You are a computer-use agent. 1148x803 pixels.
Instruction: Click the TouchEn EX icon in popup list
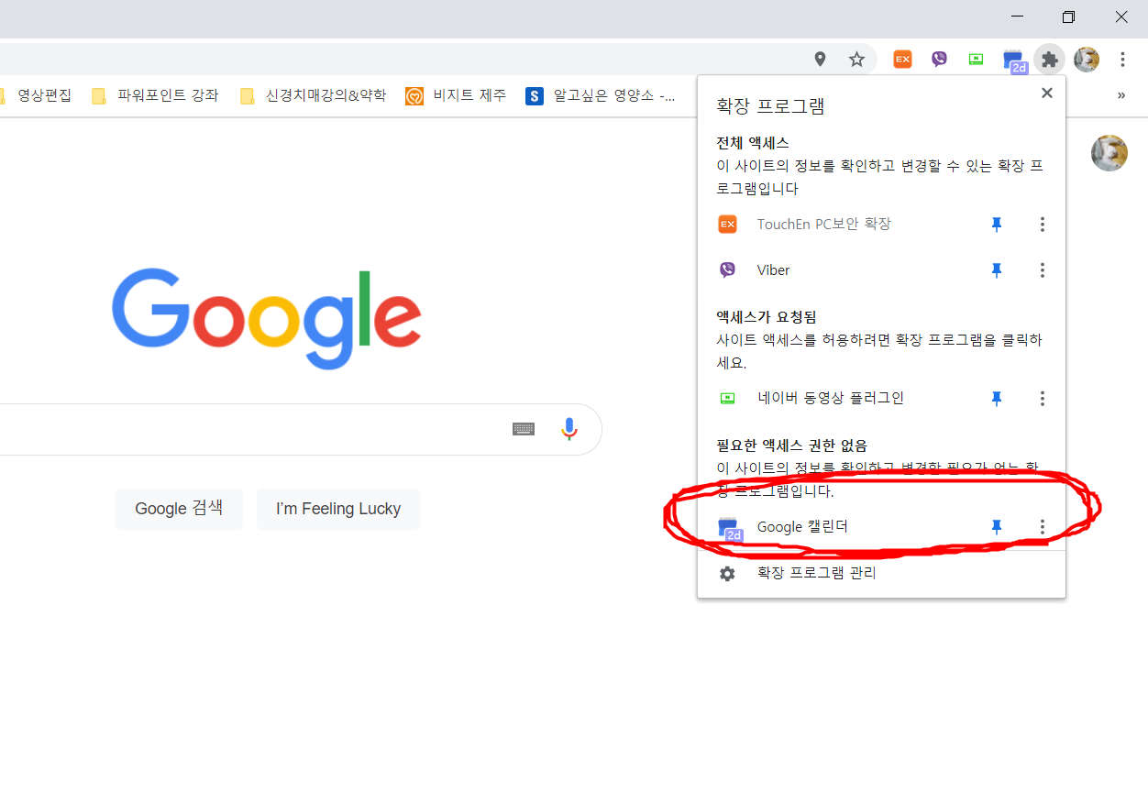(727, 224)
